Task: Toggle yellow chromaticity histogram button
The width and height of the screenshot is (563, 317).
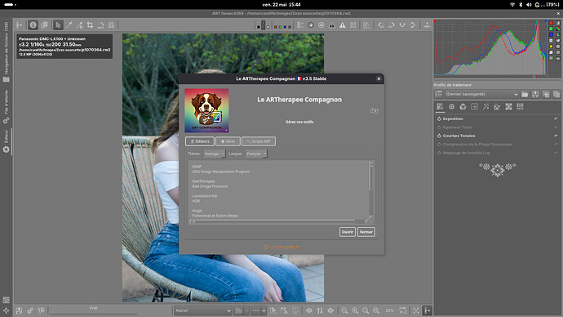Action: tap(551, 47)
